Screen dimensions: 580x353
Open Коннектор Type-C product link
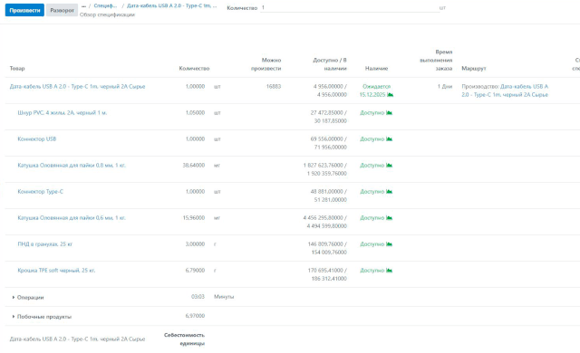tap(40, 191)
